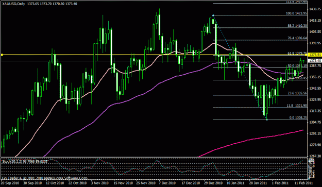Select the current price tag 1373.40
The image size is (322, 187).
(x=315, y=61)
